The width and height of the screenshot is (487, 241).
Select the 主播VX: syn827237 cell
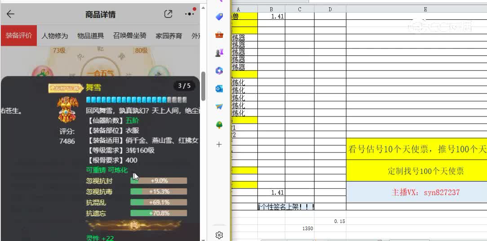tap(417, 192)
